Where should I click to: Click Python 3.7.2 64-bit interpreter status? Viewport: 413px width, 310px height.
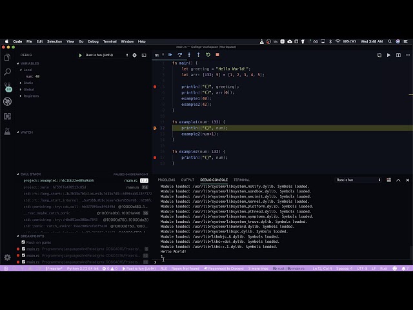tap(83, 269)
